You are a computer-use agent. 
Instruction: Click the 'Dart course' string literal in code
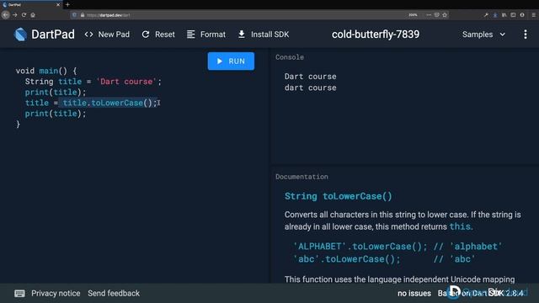pyautogui.click(x=126, y=82)
